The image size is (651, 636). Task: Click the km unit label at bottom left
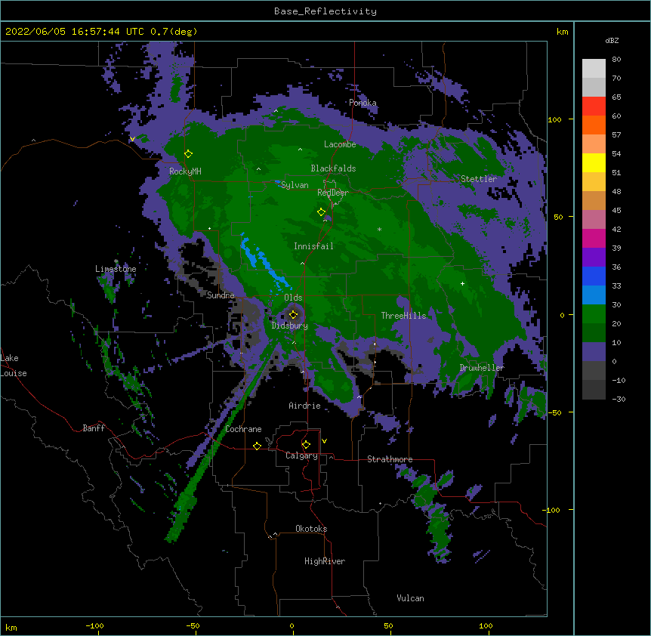(11, 628)
